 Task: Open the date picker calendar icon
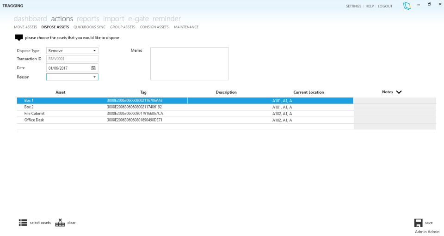[x=93, y=68]
